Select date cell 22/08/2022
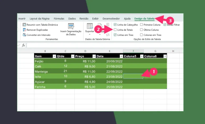The height and width of the screenshot is (124, 205). point(110,71)
